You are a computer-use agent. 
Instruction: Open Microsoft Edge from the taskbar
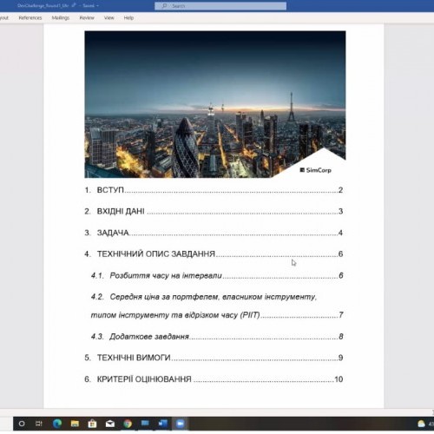coord(57,424)
